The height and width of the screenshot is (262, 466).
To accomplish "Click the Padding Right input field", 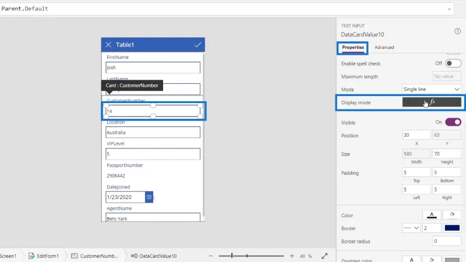I will coord(447,190).
